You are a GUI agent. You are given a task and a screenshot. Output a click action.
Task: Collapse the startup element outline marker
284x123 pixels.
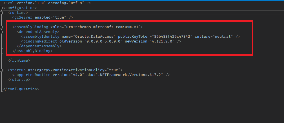(1, 70)
